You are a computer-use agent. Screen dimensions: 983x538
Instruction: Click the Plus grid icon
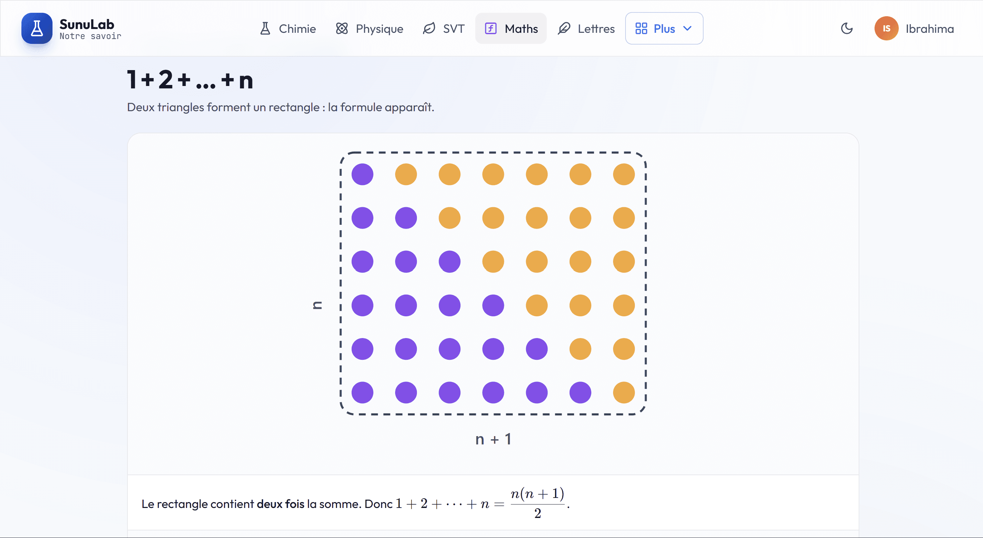pyautogui.click(x=641, y=29)
